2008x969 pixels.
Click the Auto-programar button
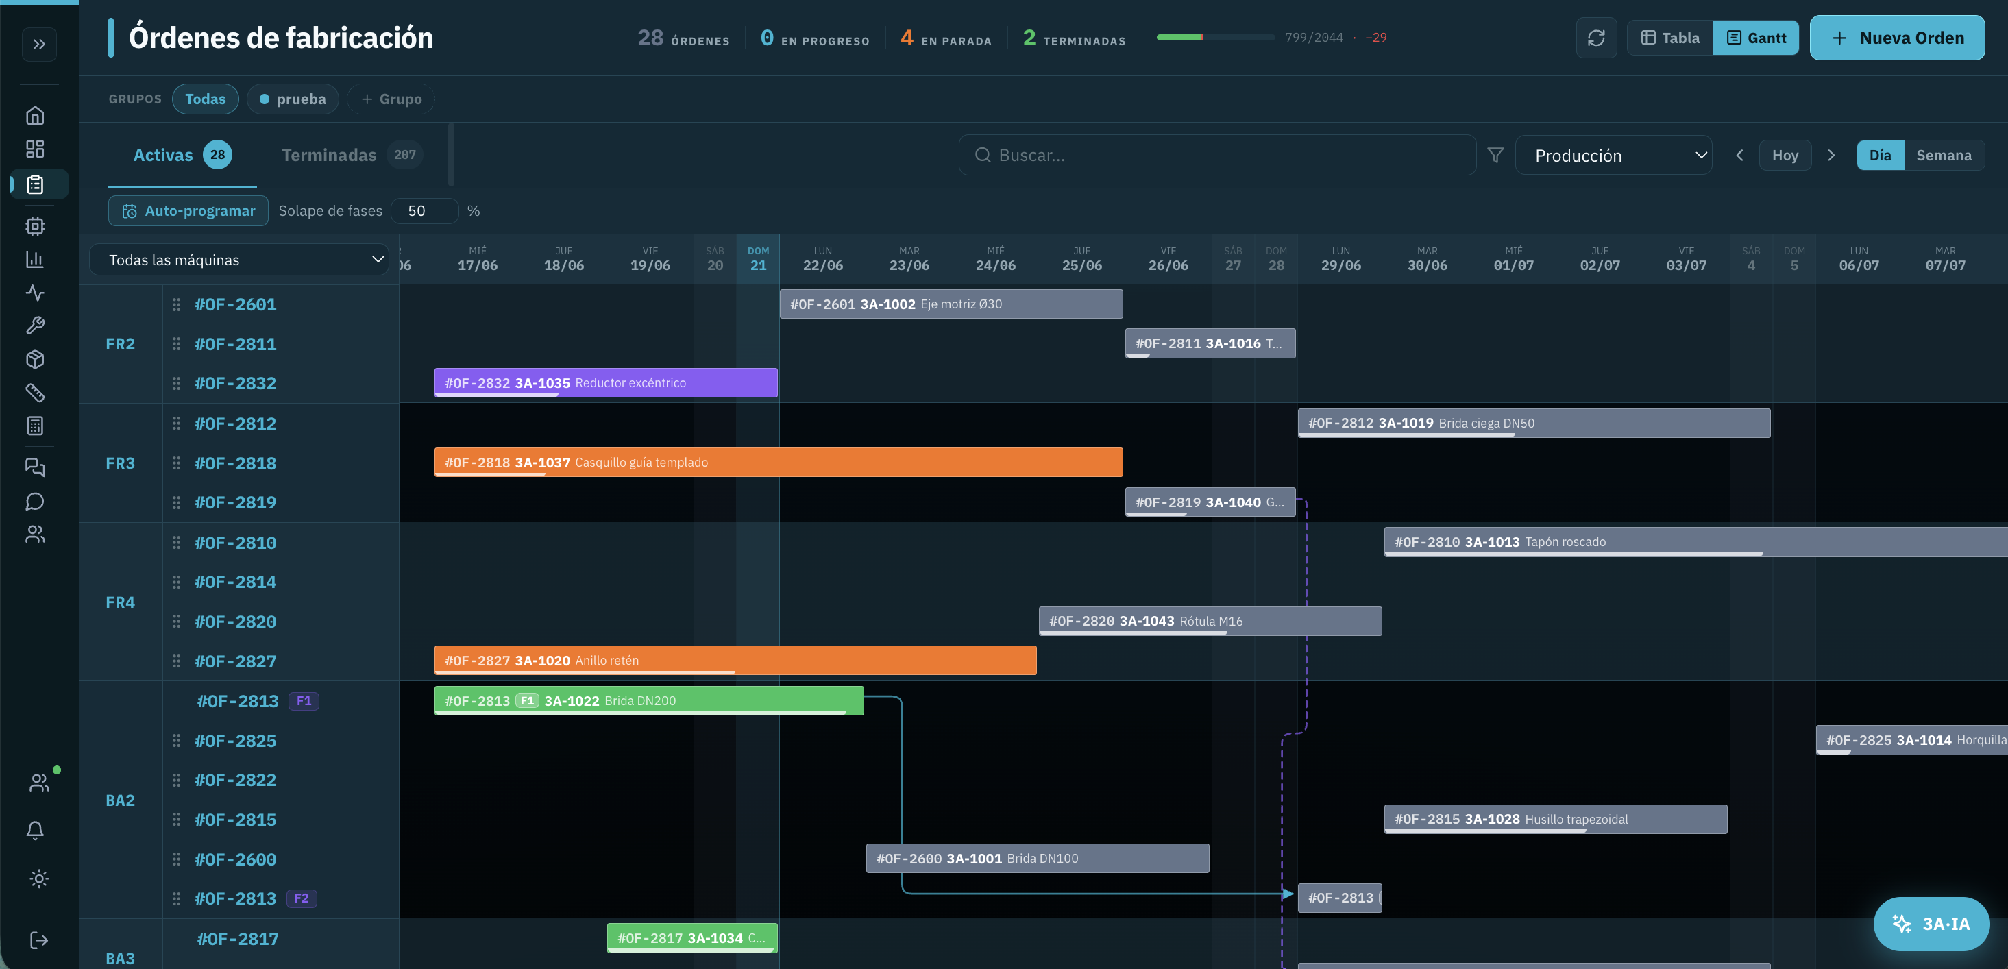pyautogui.click(x=188, y=210)
